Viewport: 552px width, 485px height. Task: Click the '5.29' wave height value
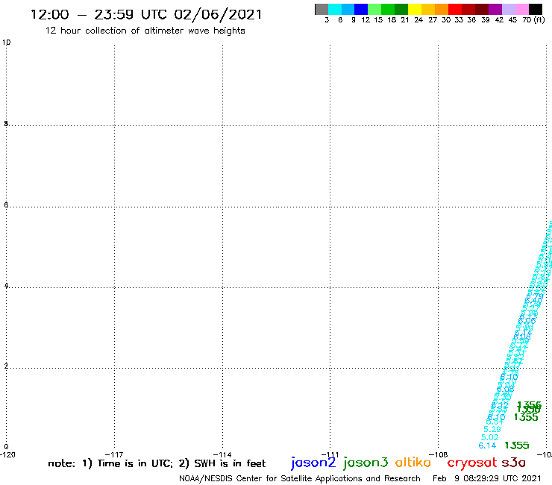pos(492,429)
